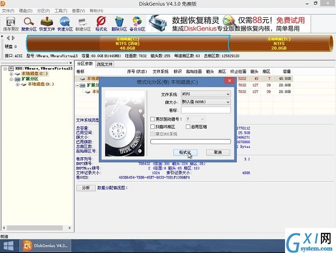Click the DiskGenius app icon in title bar

3,3
